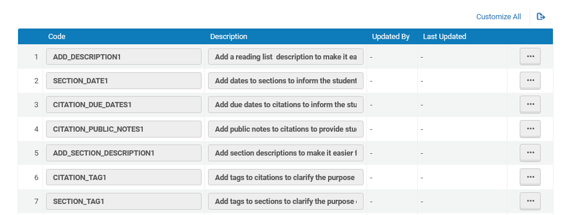Expand more actions for SECTION_TAG1
The height and width of the screenshot is (215, 571).
click(x=530, y=201)
